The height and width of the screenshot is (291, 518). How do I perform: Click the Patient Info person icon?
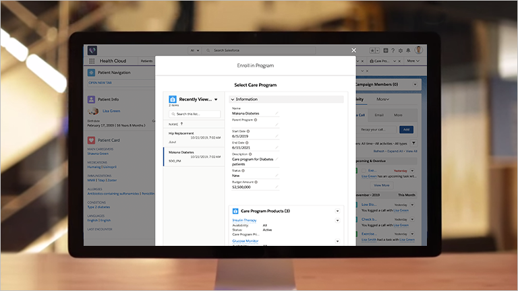(x=92, y=99)
